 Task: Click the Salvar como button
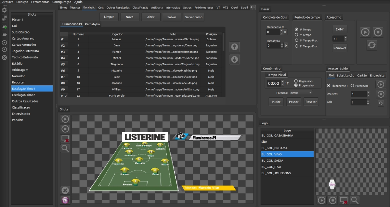[194, 17]
